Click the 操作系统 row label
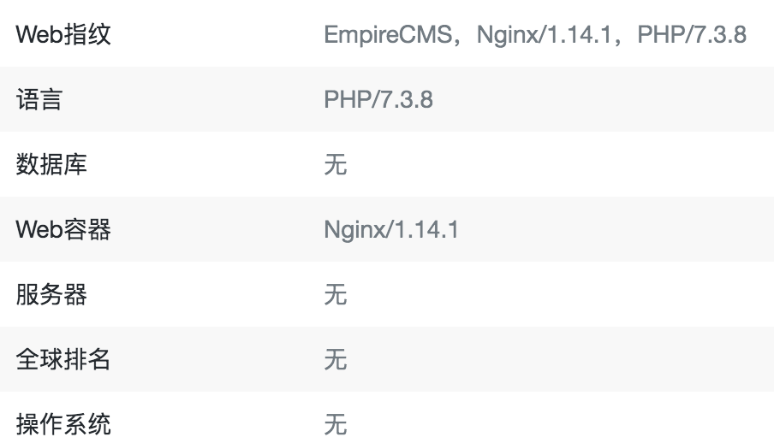This screenshot has width=774, height=443. pos(63,424)
